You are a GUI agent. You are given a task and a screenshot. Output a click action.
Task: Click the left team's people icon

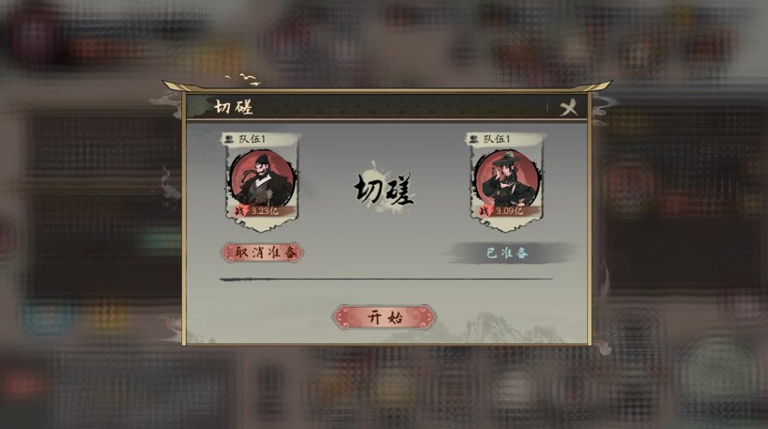coord(229,139)
